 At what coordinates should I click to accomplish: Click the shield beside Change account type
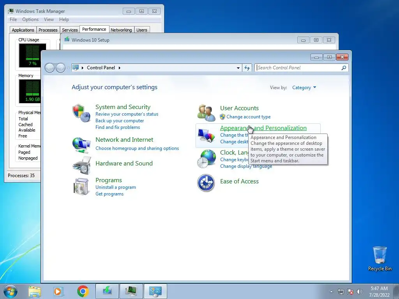222,117
